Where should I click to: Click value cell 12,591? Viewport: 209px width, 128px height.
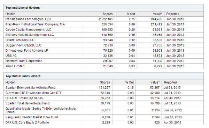157,56
